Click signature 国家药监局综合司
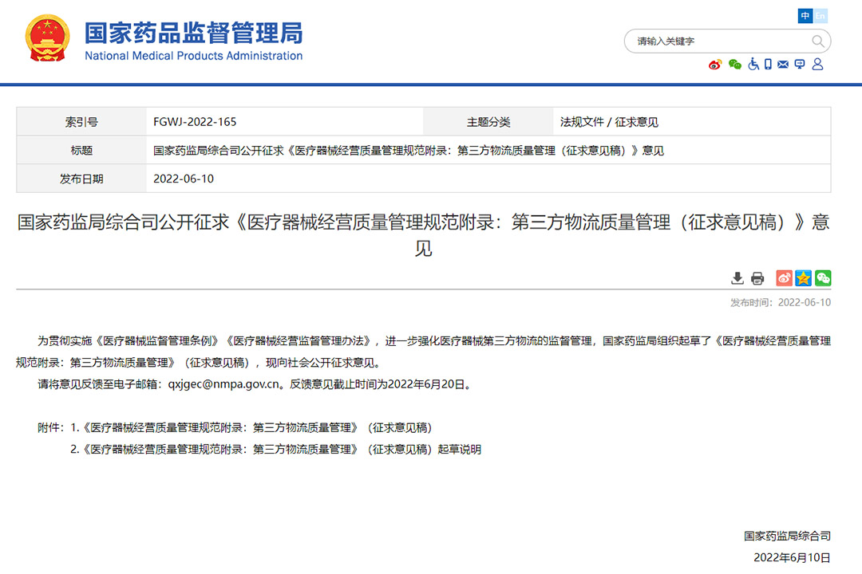Image resolution: width=862 pixels, height=574 pixels. 787,536
